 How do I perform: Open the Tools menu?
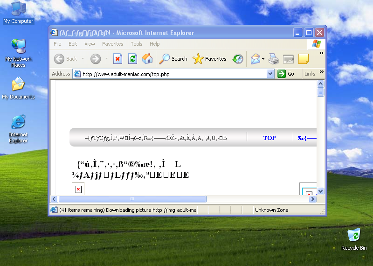pos(136,44)
